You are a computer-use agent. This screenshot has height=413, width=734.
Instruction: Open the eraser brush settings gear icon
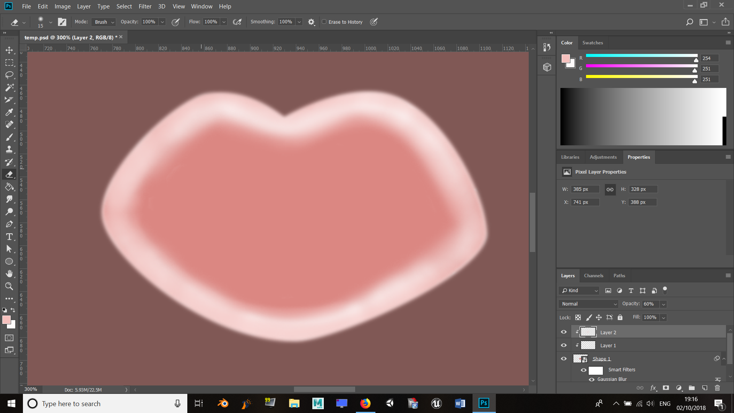tap(311, 22)
